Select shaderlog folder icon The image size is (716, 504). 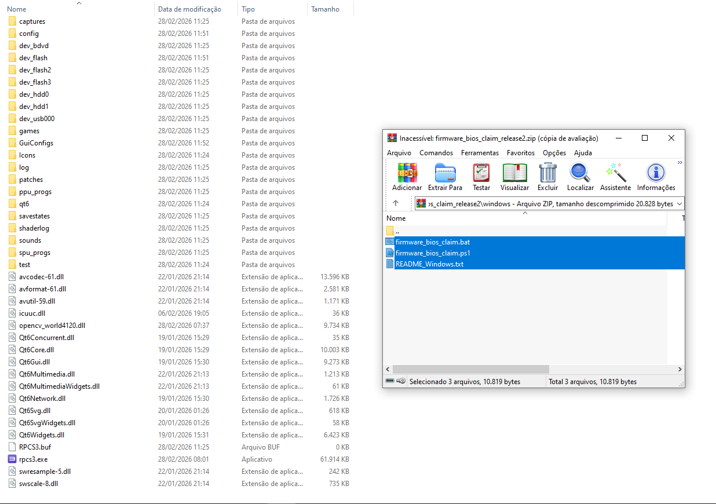pyautogui.click(x=12, y=228)
